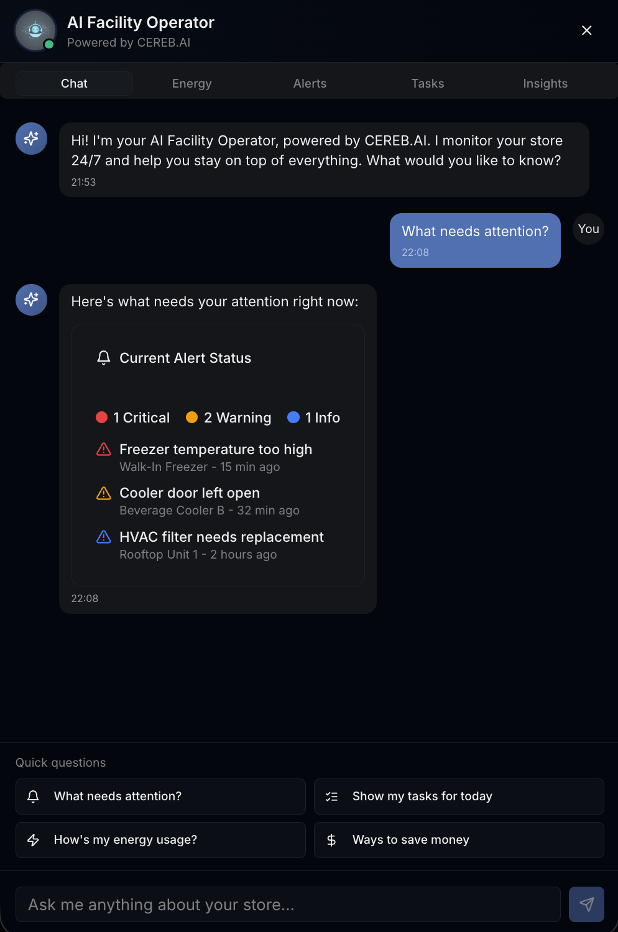Click the bell icon in Current Alert Status
Screen dimensions: 618x932
click(104, 358)
